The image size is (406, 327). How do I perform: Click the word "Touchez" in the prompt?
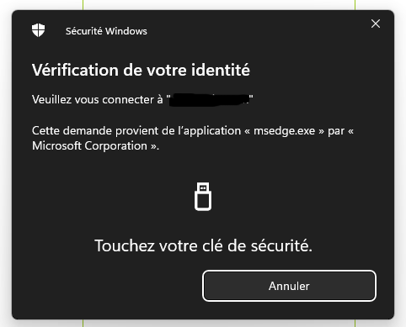tap(125, 245)
